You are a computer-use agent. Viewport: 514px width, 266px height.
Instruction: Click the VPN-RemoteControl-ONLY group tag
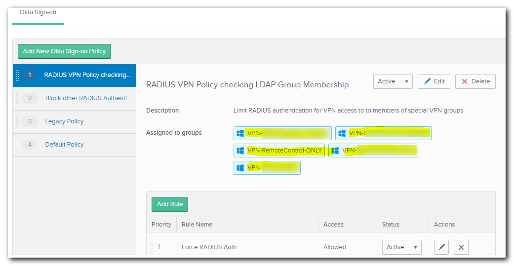pyautogui.click(x=279, y=151)
